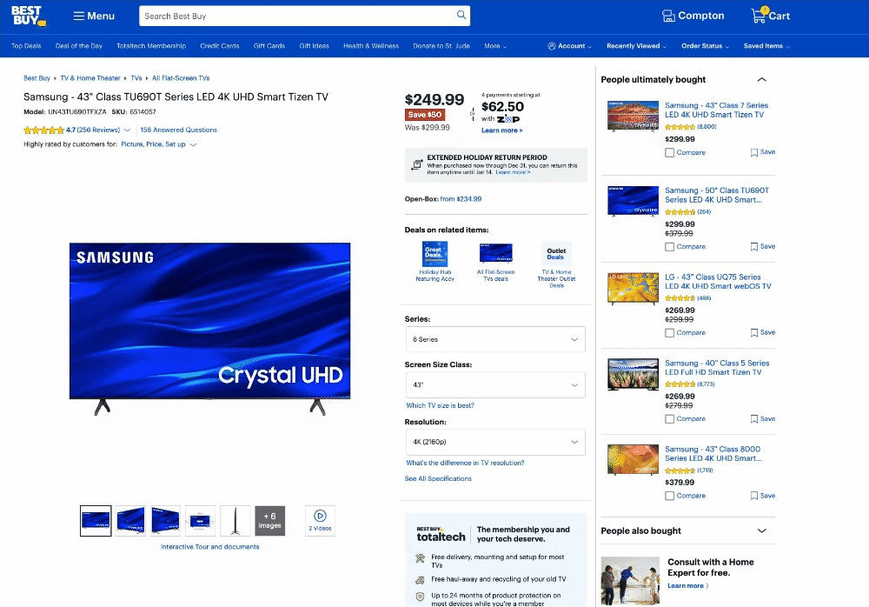Click Learn more under Home Expert
This screenshot has width=869, height=607.
coord(687,586)
